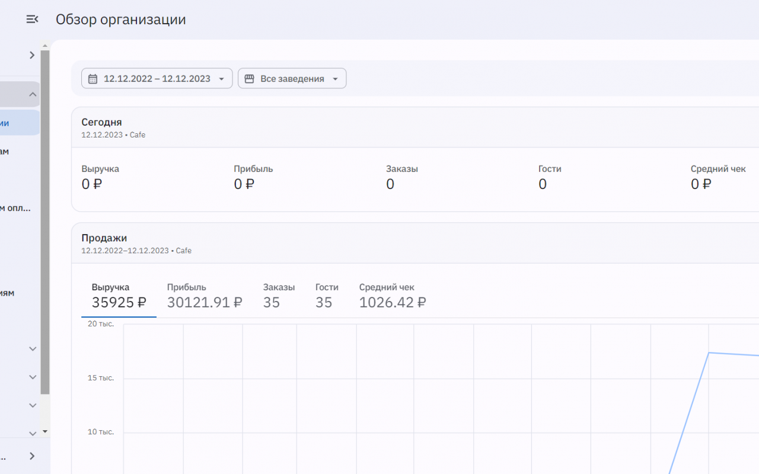The width and height of the screenshot is (759, 474).
Task: Click the "20 тыс." chart axis label
Action: point(101,324)
